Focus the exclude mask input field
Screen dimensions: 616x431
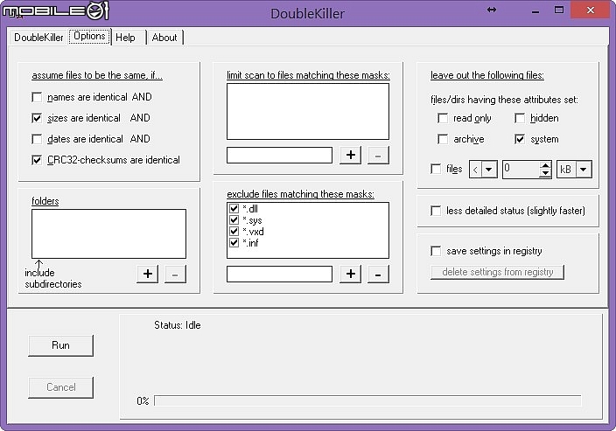(x=279, y=274)
